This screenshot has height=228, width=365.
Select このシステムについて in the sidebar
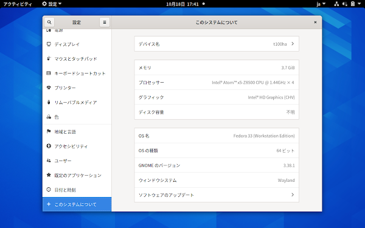tap(77, 204)
